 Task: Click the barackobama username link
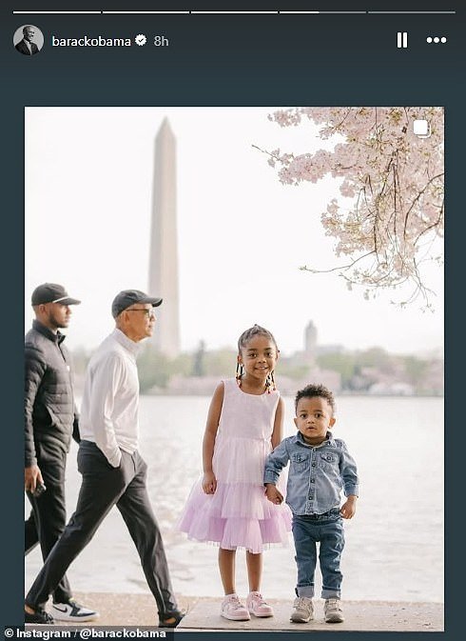[x=91, y=41]
